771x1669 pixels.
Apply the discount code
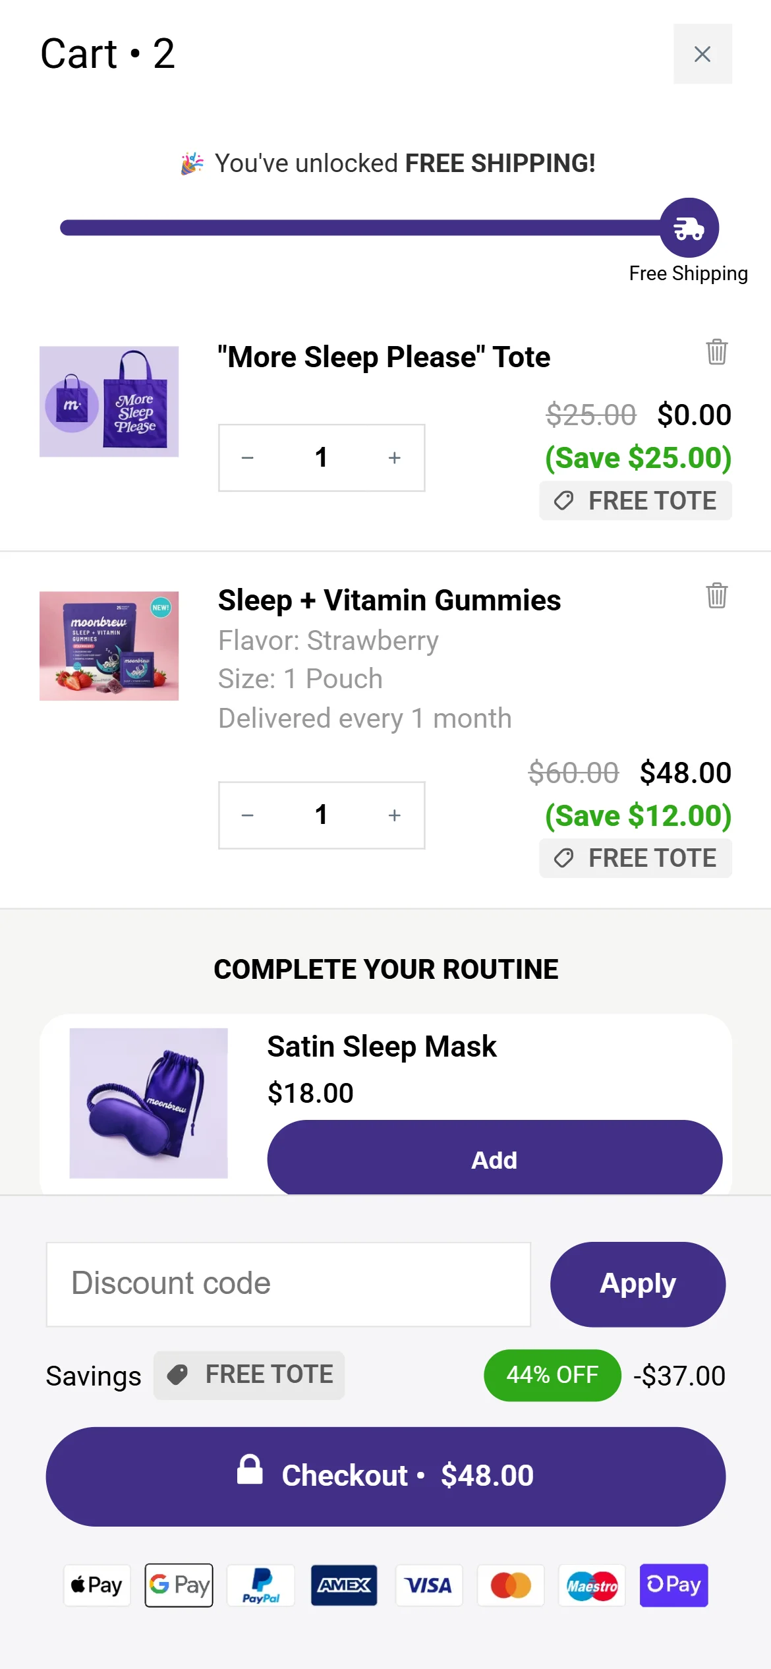pos(637,1284)
